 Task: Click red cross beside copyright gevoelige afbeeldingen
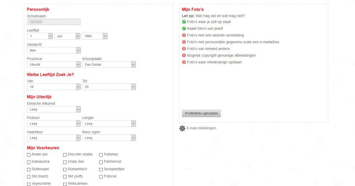click(184, 55)
